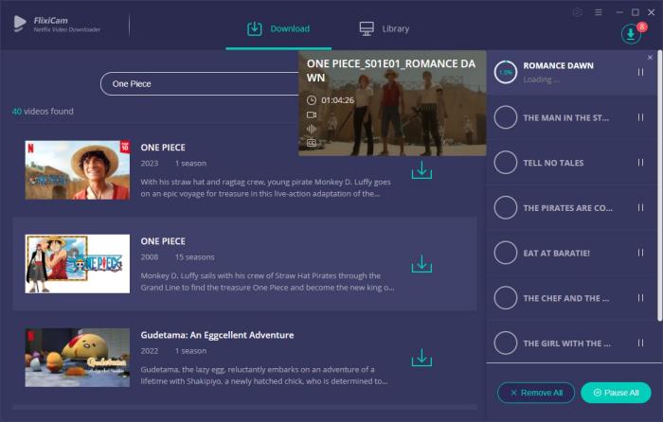Click the audio waveform icon in preview

click(x=312, y=129)
